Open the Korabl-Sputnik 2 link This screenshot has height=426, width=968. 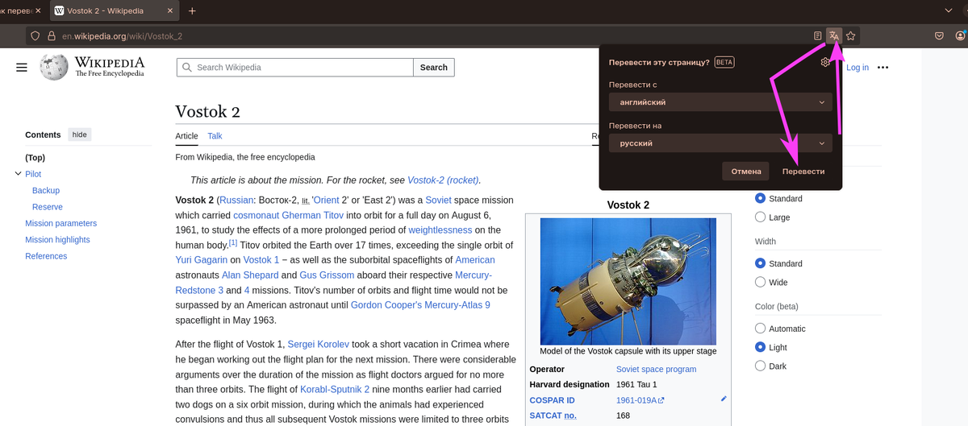(335, 390)
